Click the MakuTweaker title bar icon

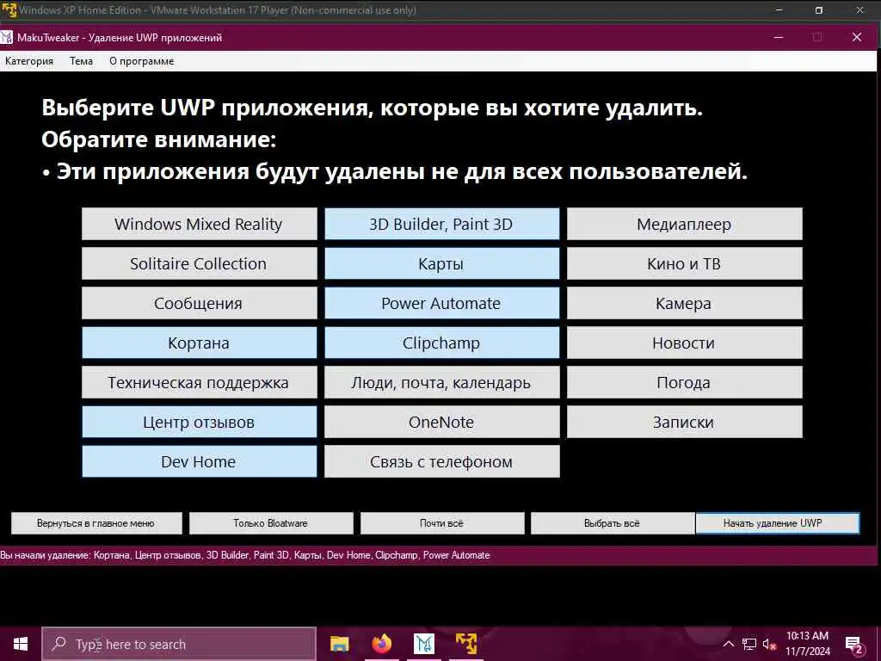(7, 38)
